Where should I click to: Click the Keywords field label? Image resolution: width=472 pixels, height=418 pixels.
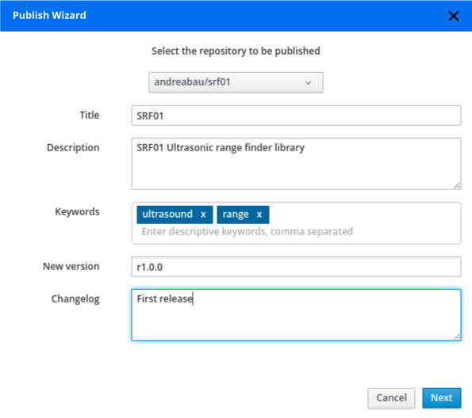[x=77, y=211]
